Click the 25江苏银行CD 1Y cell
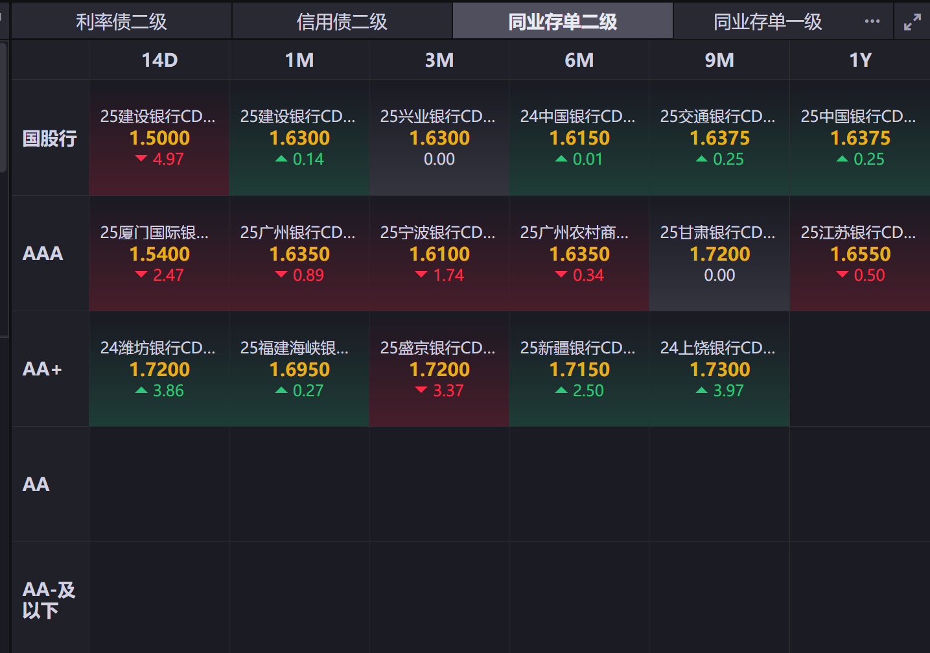 860,254
